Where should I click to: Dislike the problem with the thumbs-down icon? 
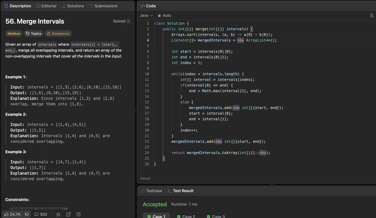pos(27,215)
